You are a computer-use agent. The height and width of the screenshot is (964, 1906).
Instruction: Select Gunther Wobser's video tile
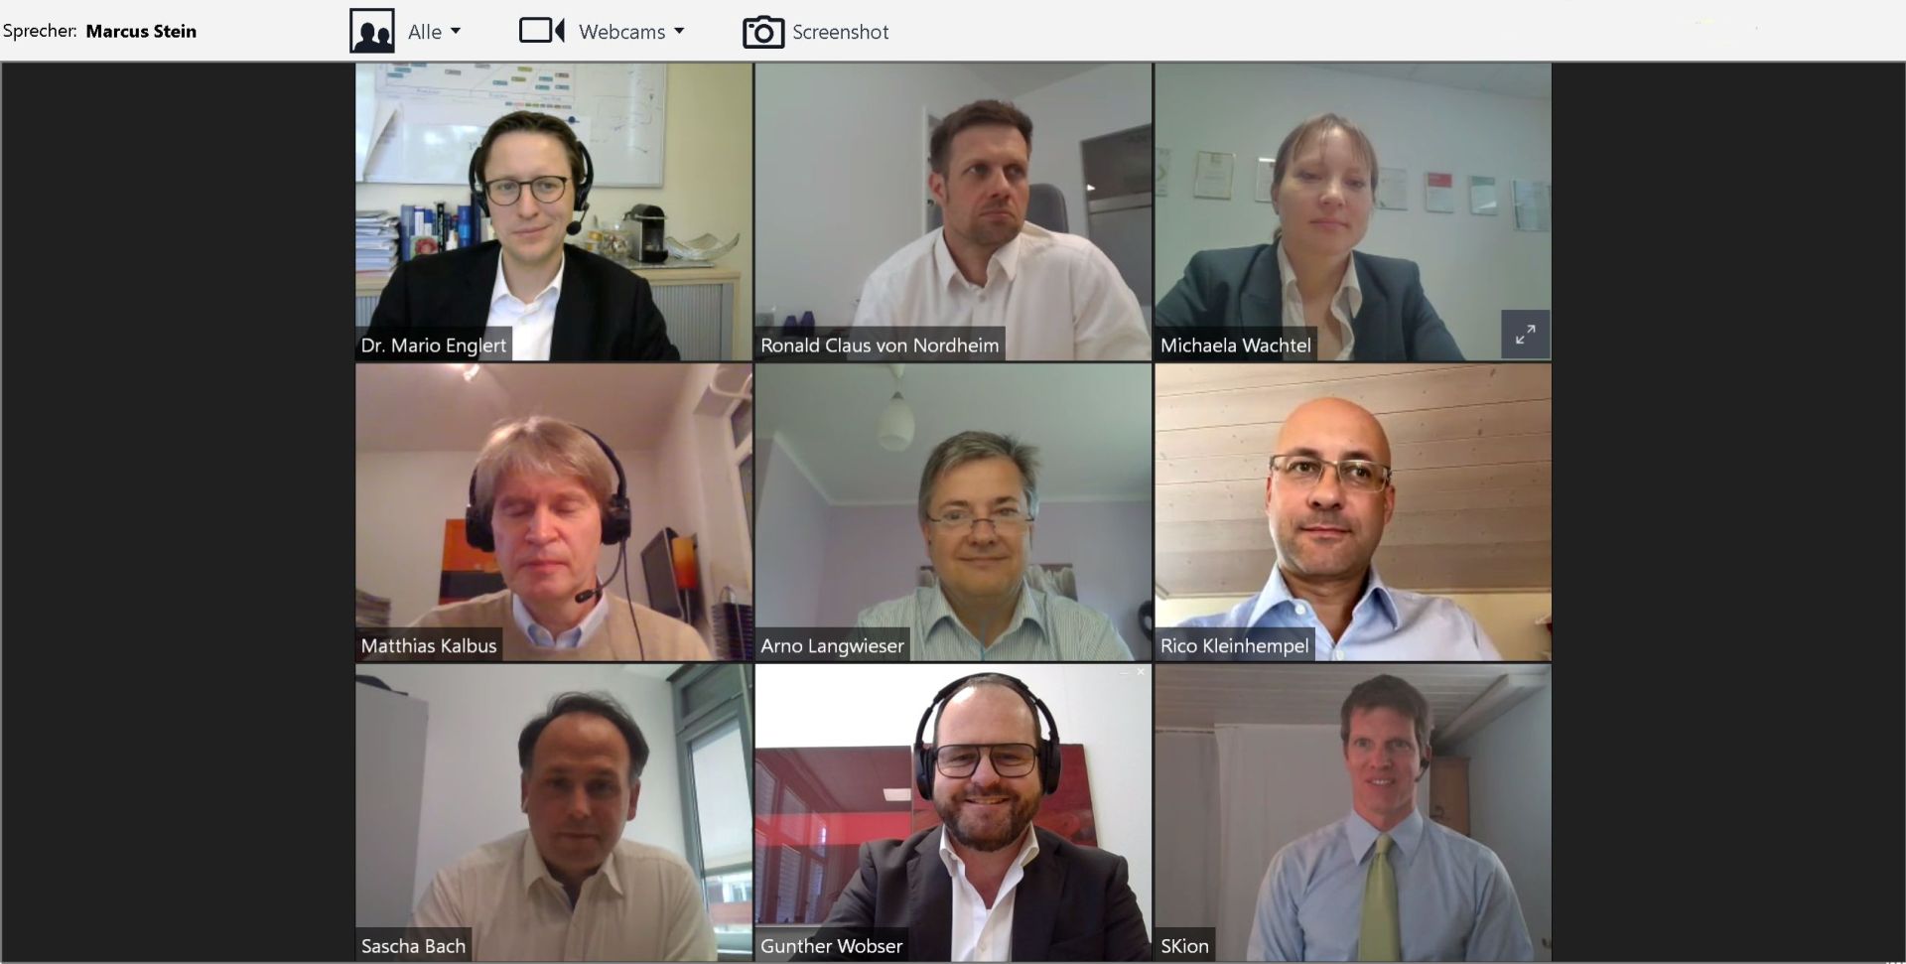tap(953, 813)
